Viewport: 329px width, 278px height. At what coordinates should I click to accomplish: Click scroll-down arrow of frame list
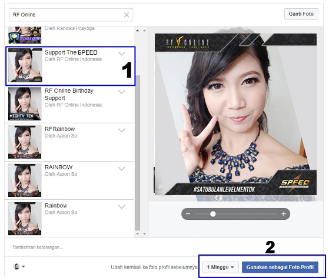(x=138, y=234)
